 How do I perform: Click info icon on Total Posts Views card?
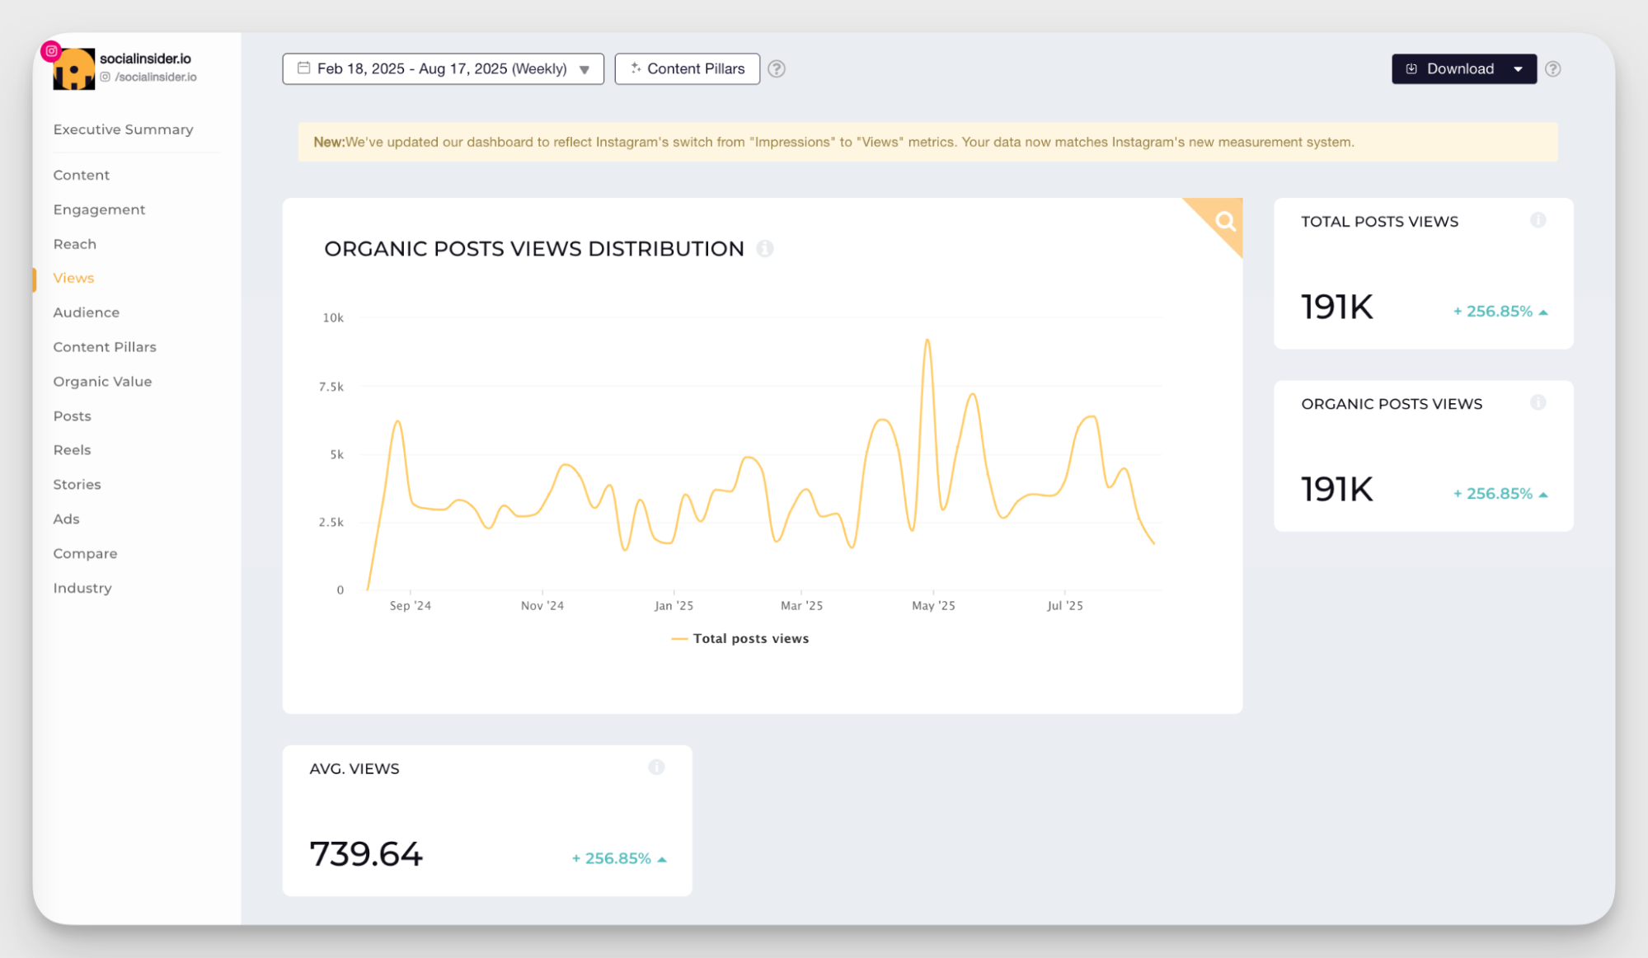pos(1538,220)
